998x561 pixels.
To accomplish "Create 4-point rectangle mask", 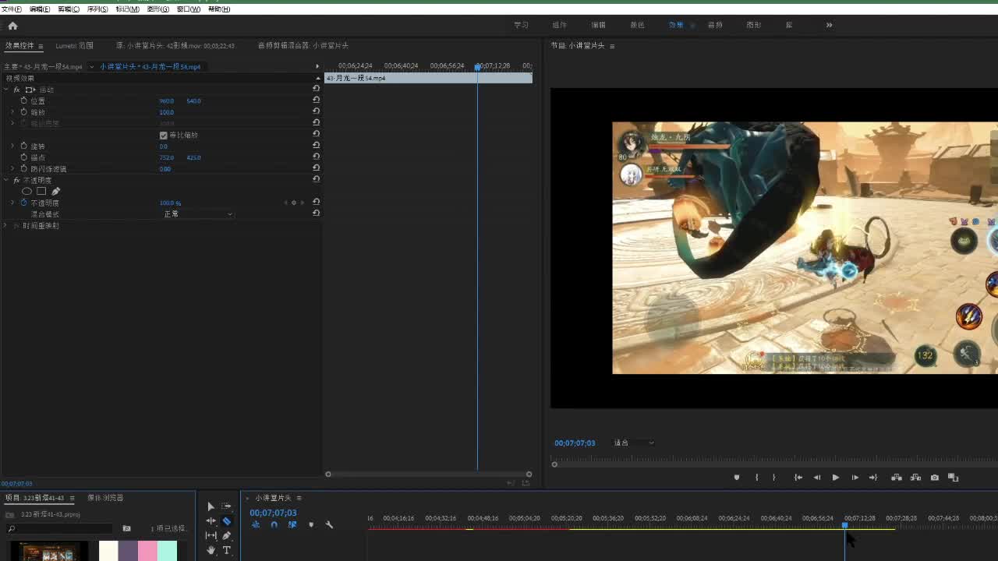I will [x=41, y=191].
